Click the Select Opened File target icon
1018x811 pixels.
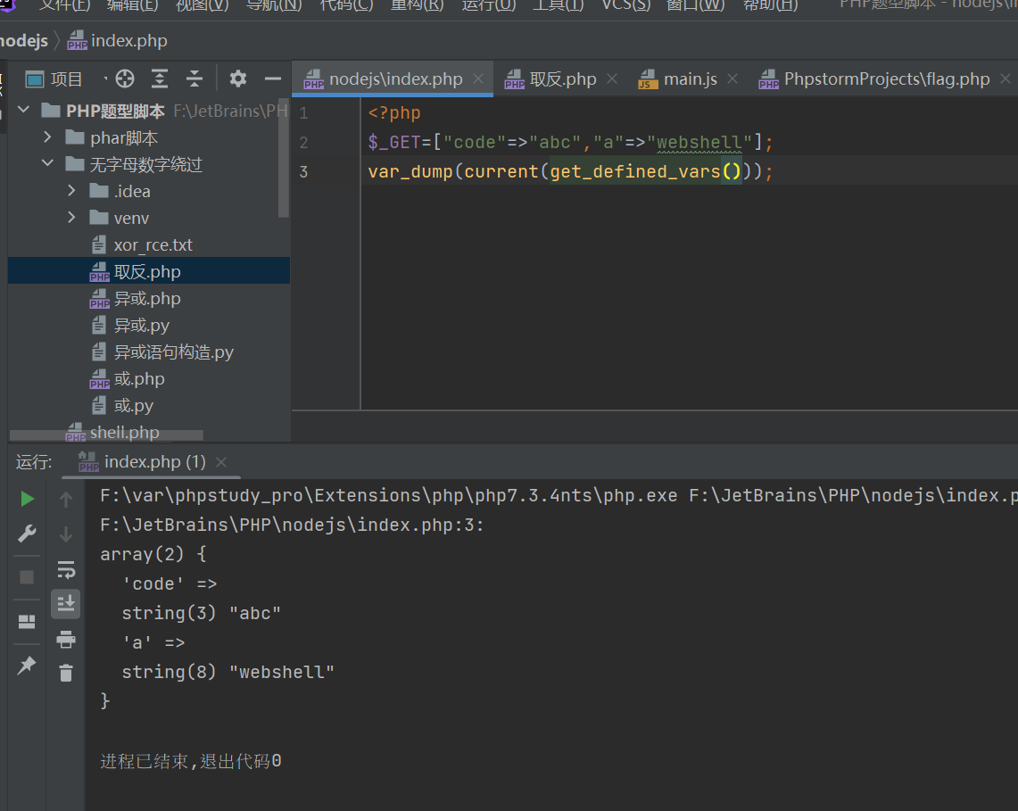coord(125,79)
